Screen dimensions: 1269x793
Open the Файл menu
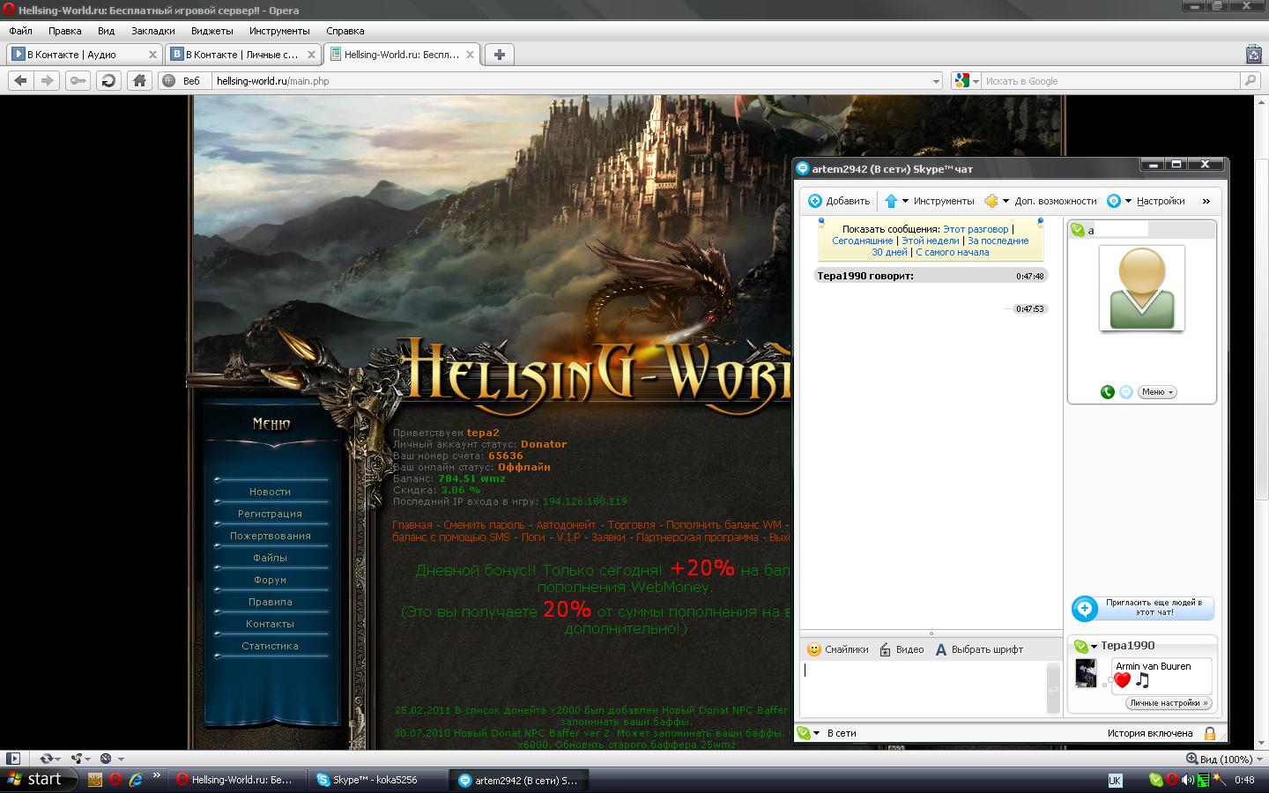click(x=20, y=31)
